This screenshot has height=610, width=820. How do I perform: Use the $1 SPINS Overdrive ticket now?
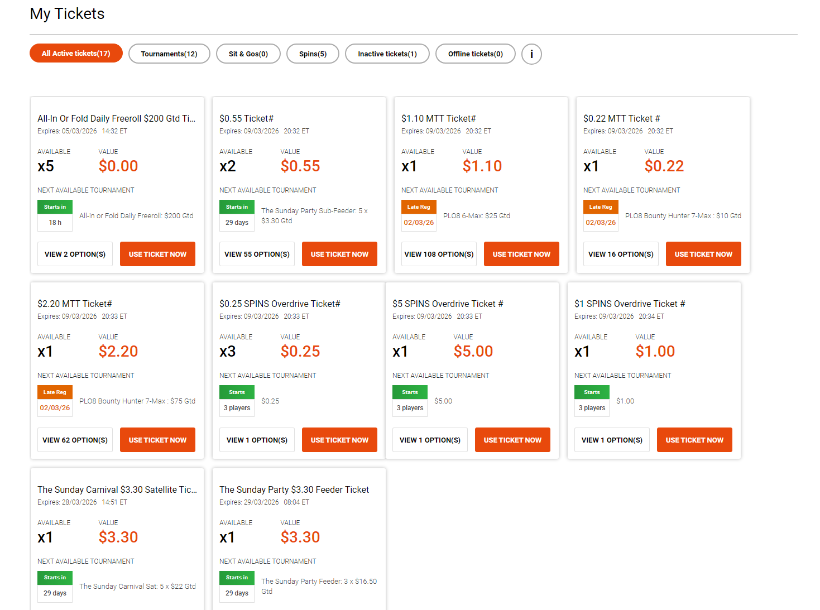[x=694, y=440]
